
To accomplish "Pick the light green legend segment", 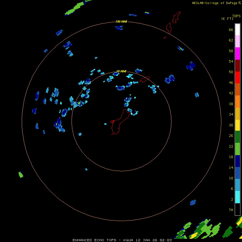I will coord(237,149).
